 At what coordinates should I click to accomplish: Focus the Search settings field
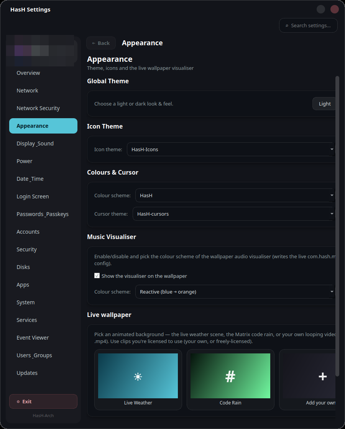[x=308, y=25]
